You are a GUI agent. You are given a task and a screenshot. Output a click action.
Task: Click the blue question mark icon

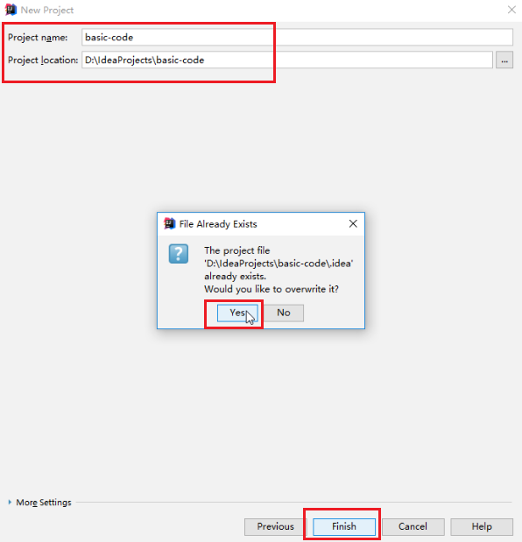point(179,254)
